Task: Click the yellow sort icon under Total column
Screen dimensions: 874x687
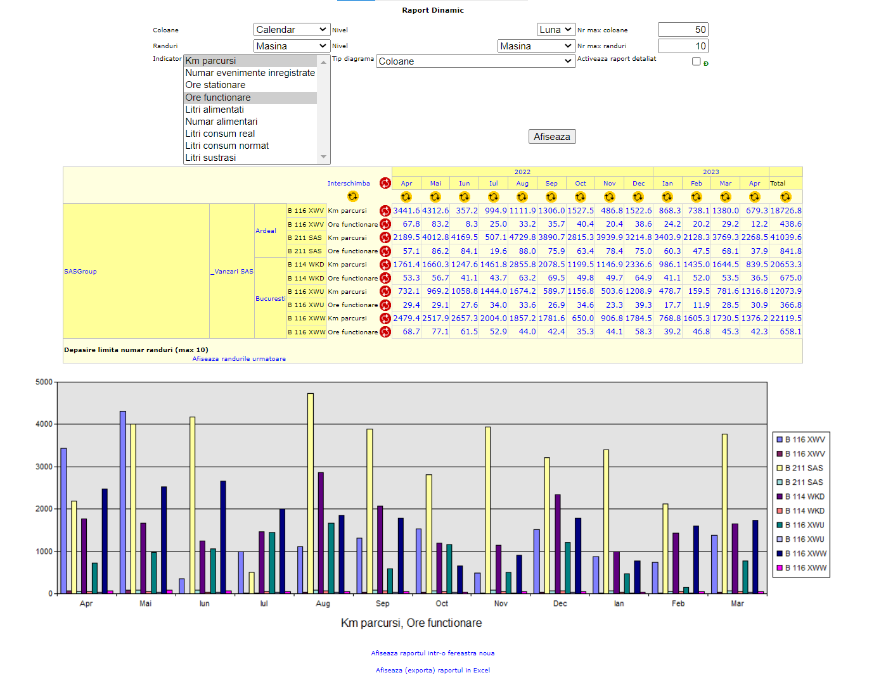Action: point(785,197)
